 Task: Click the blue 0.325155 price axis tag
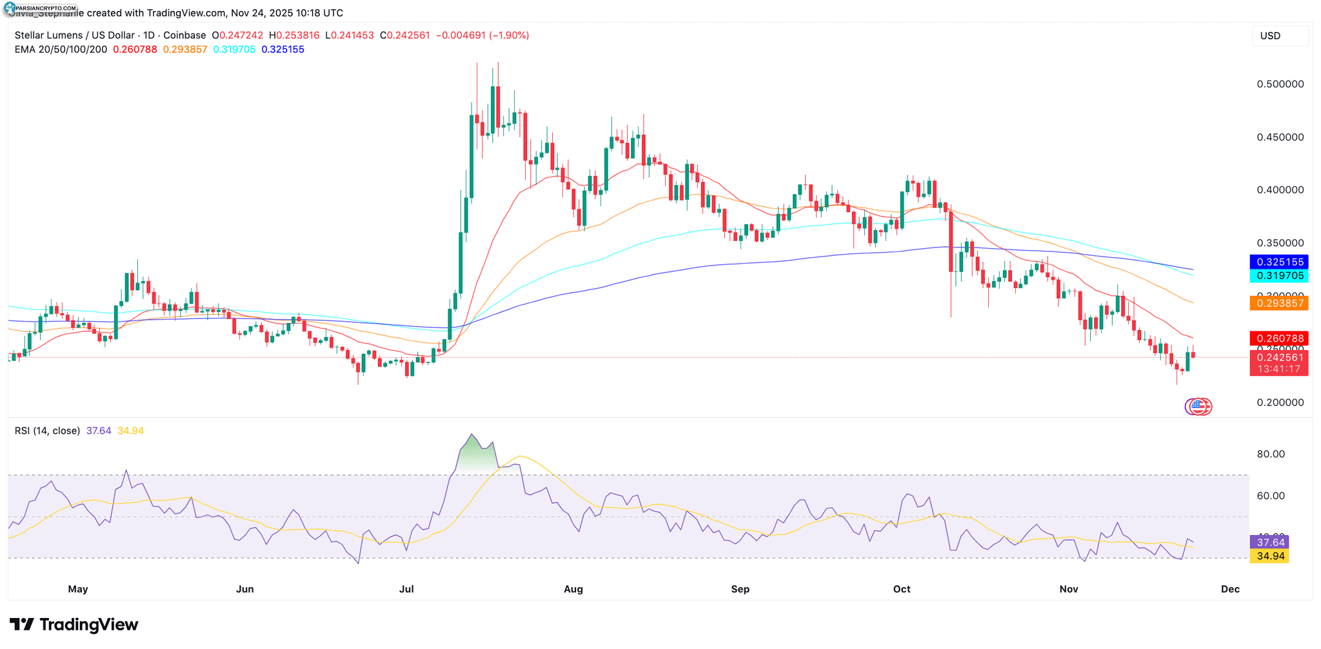tap(1279, 262)
